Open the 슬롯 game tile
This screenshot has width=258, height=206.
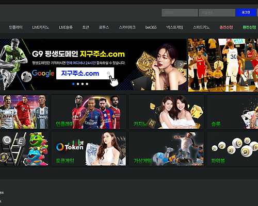(232, 112)
